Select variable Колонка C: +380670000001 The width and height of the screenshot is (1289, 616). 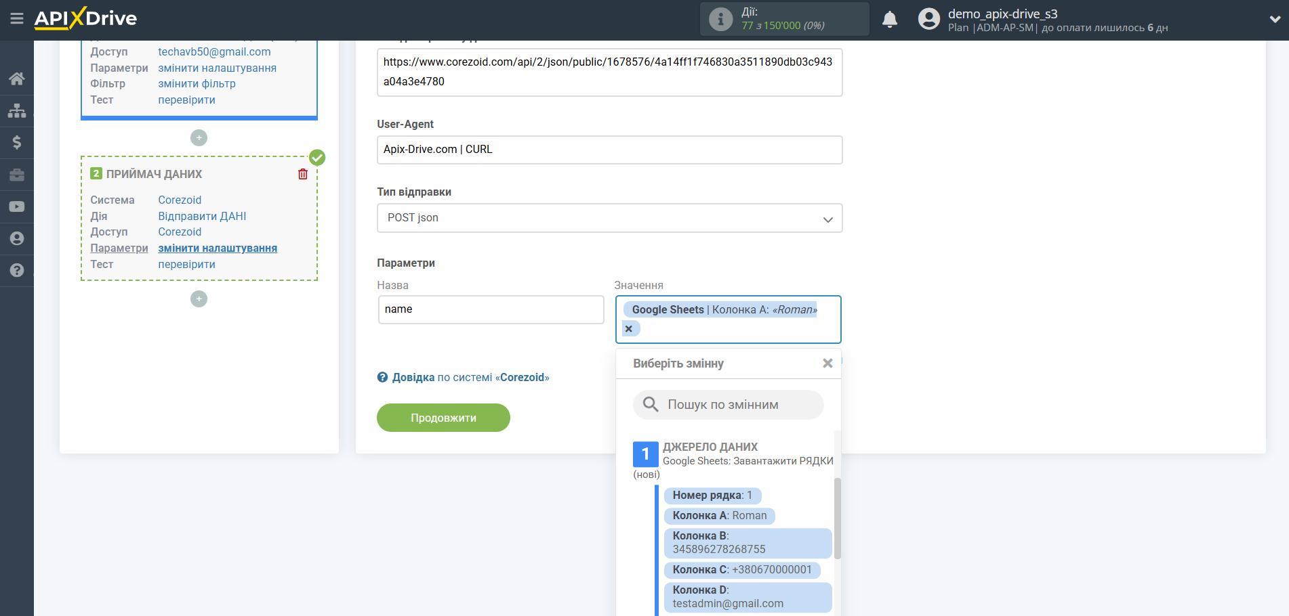point(742,570)
